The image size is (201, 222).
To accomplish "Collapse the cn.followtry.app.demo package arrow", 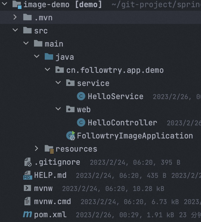I will click(47, 70).
